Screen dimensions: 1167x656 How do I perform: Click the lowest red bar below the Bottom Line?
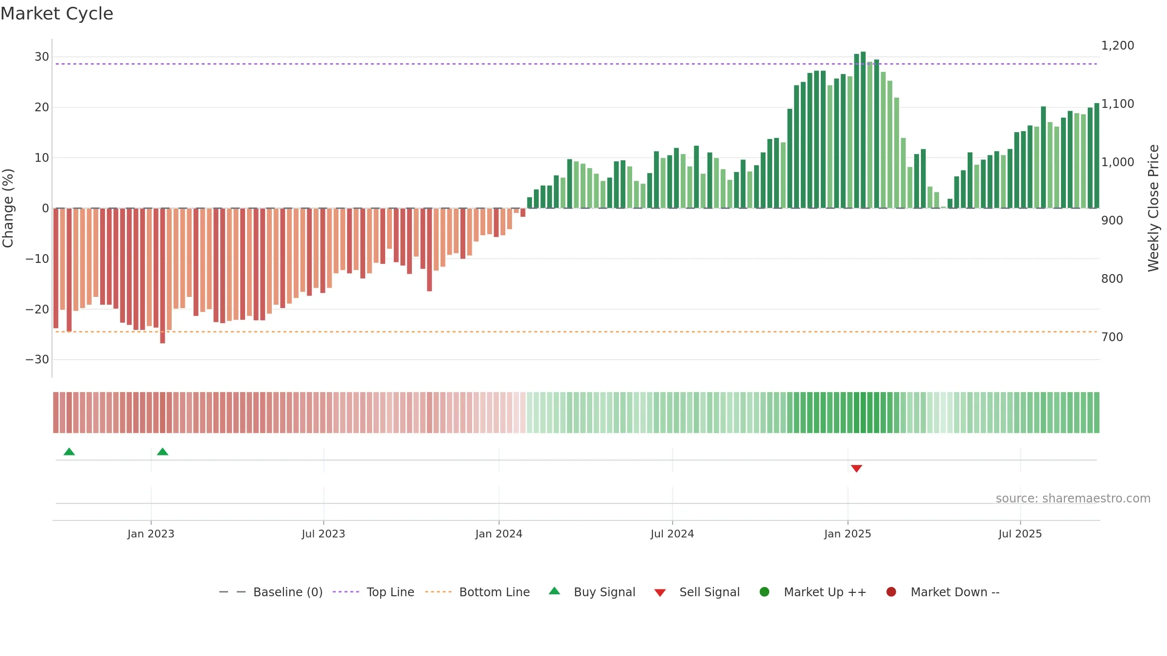[162, 276]
